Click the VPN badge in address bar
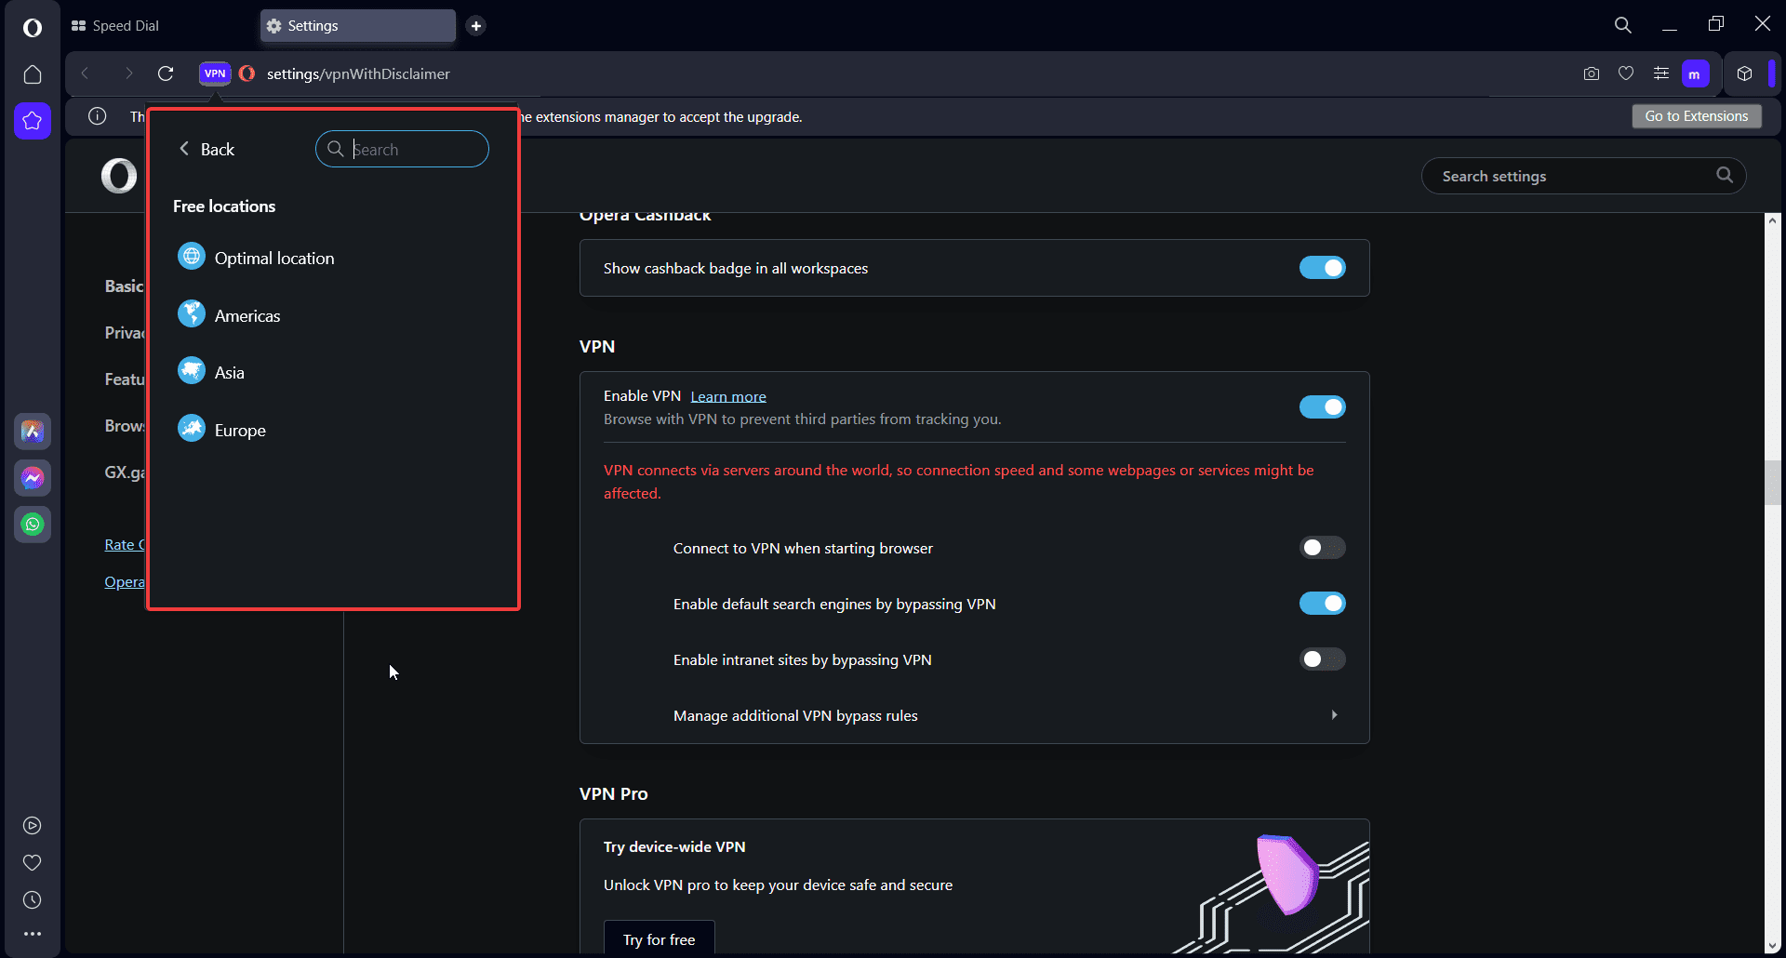The width and height of the screenshot is (1786, 958). 215,73
